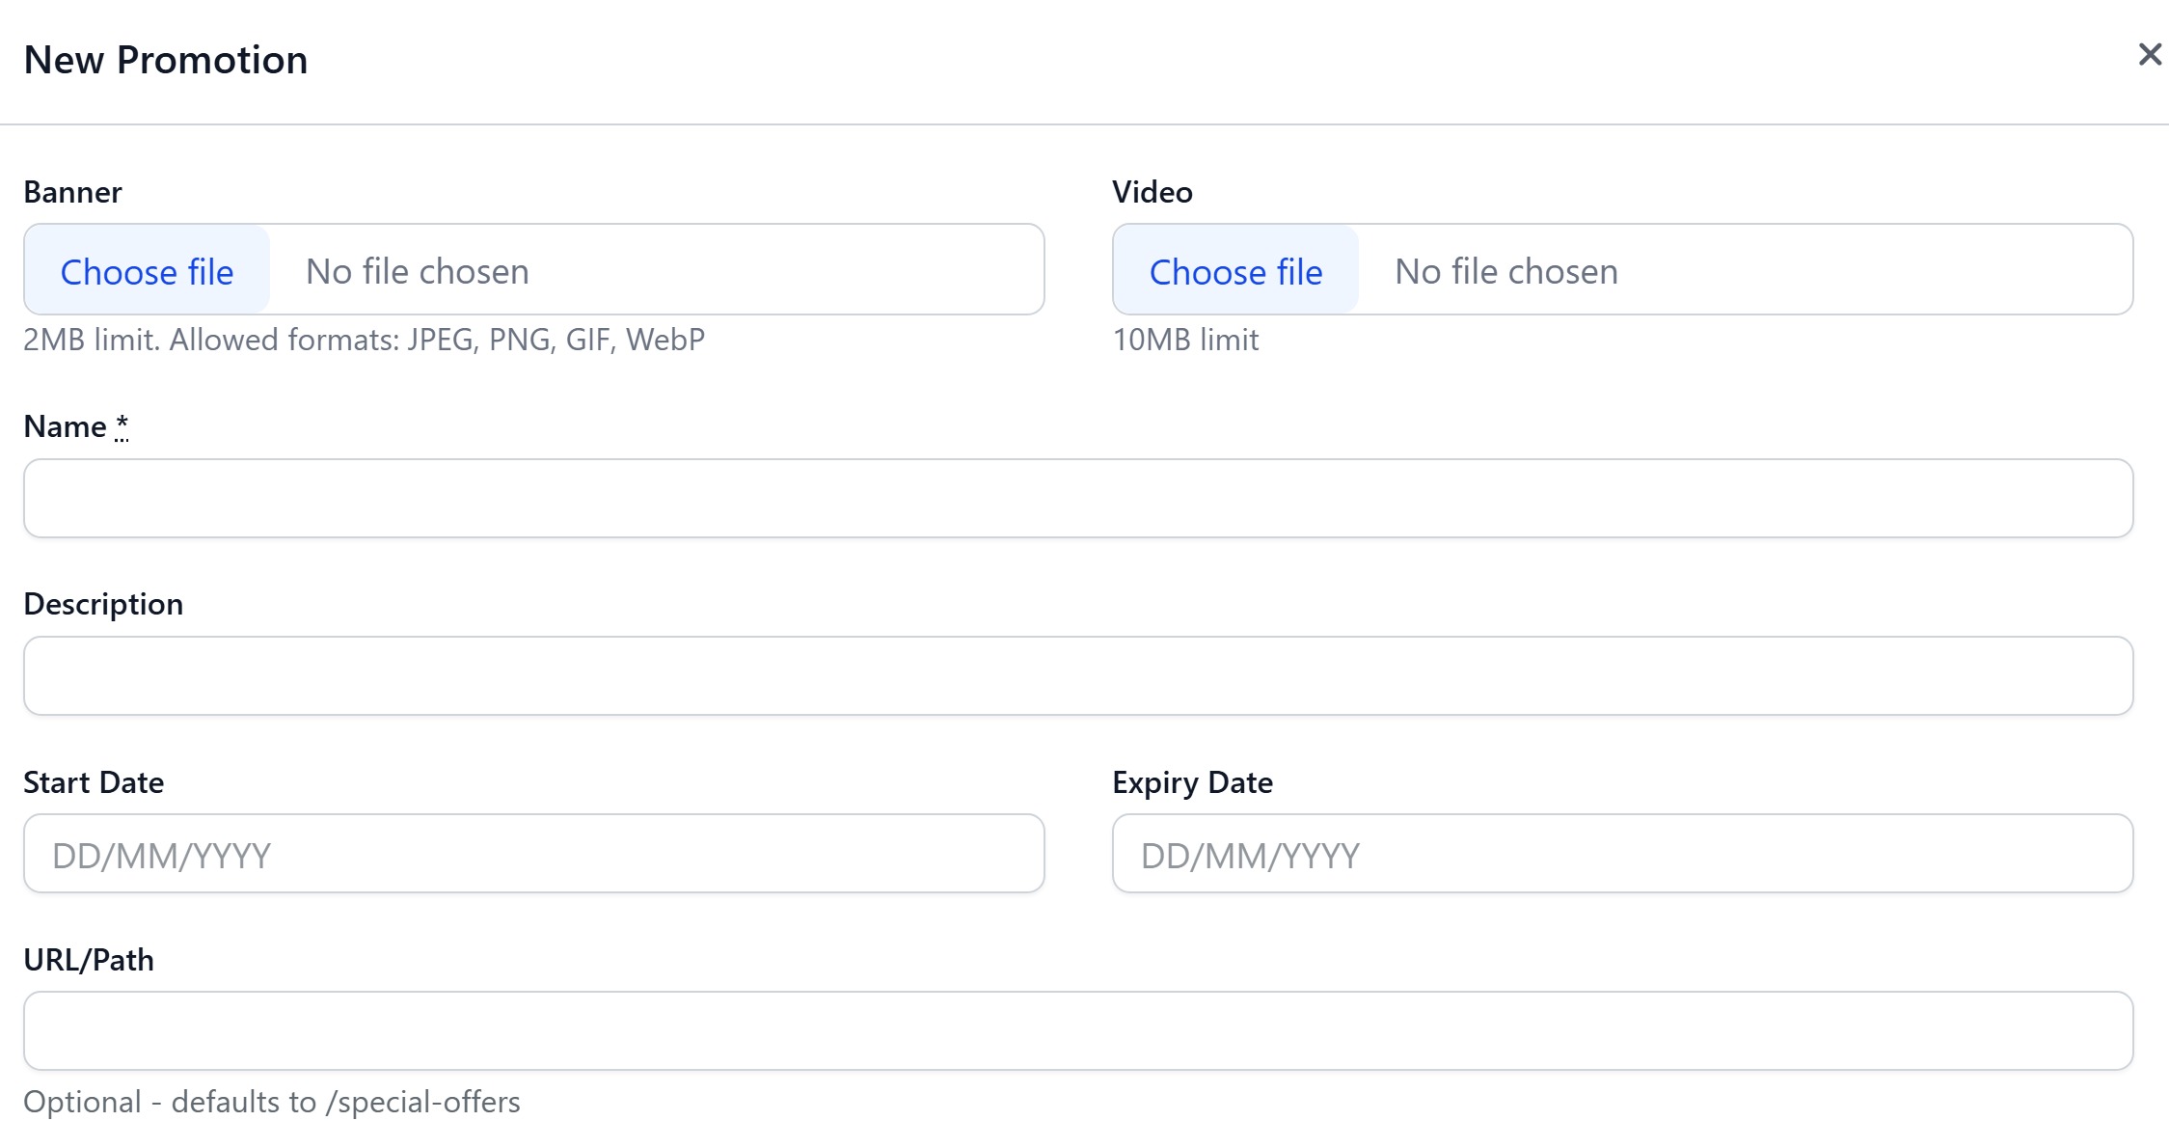Click the required asterisk beside Name
The height and width of the screenshot is (1121, 2169).
122,424
